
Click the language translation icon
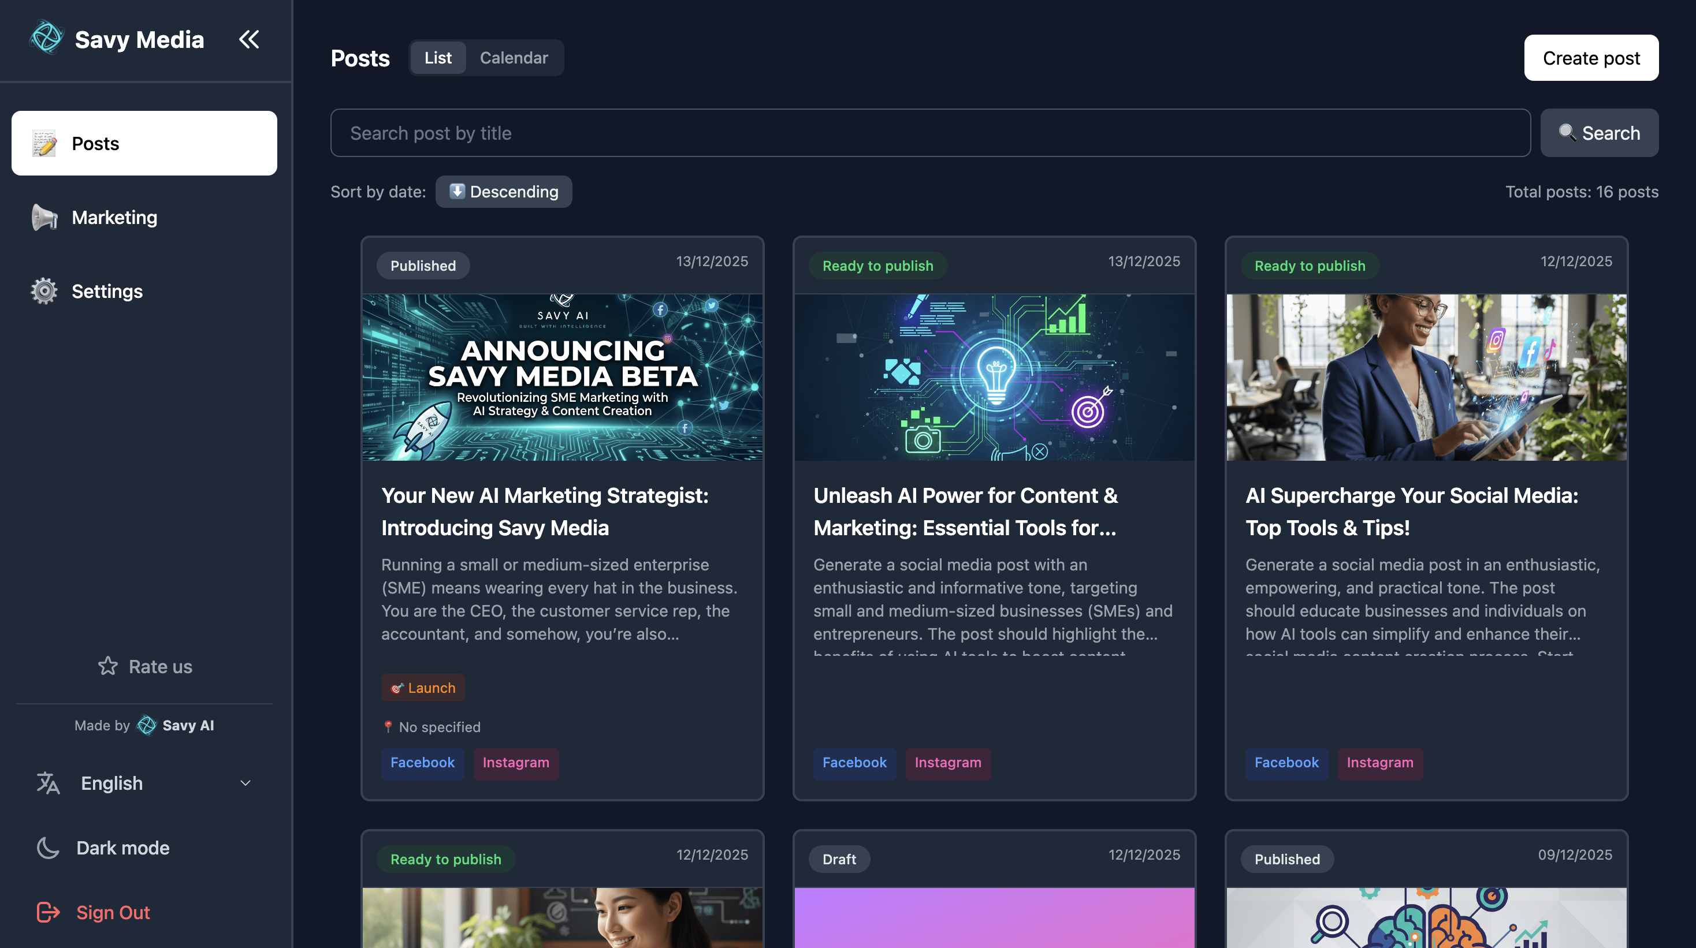point(47,783)
